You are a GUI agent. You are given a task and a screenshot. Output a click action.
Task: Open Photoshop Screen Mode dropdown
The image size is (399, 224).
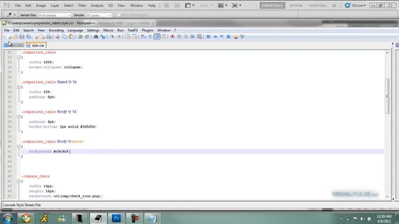[x=237, y=6]
